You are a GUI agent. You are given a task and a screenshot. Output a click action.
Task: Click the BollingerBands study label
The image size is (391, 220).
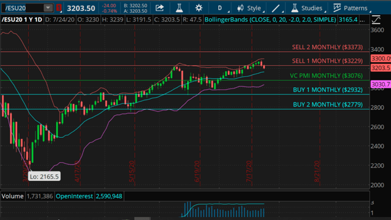pos(270,20)
